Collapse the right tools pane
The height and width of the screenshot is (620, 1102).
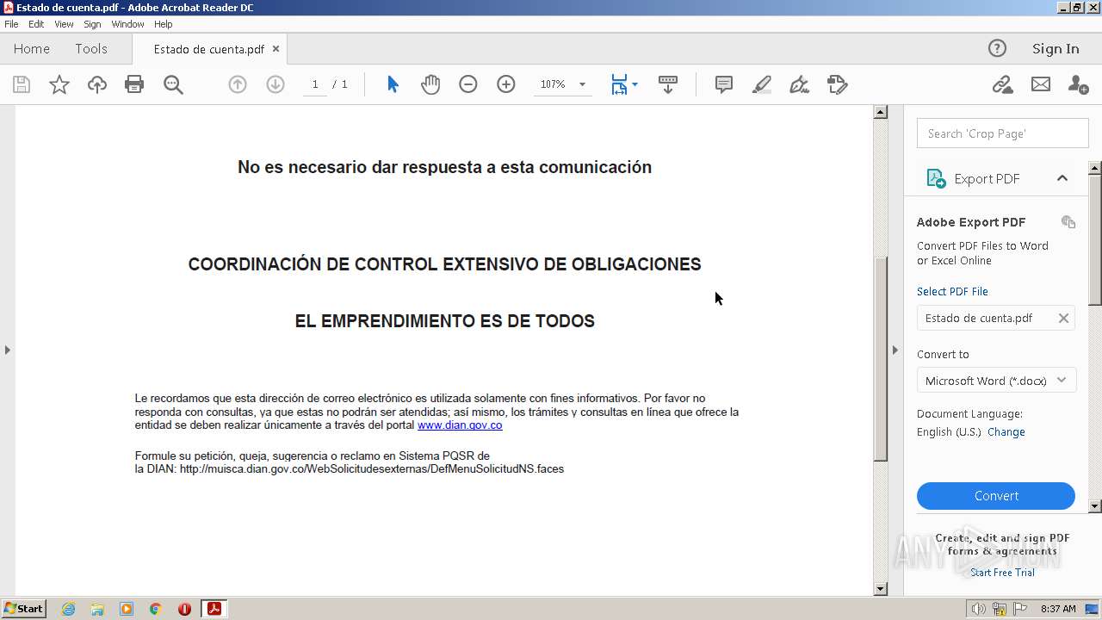point(895,350)
